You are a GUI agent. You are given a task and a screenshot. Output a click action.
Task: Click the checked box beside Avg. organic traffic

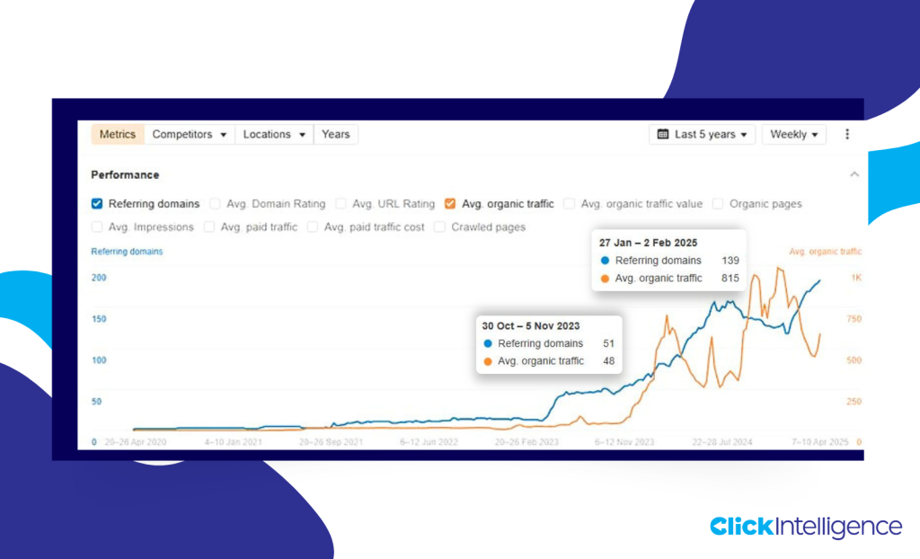pos(450,204)
